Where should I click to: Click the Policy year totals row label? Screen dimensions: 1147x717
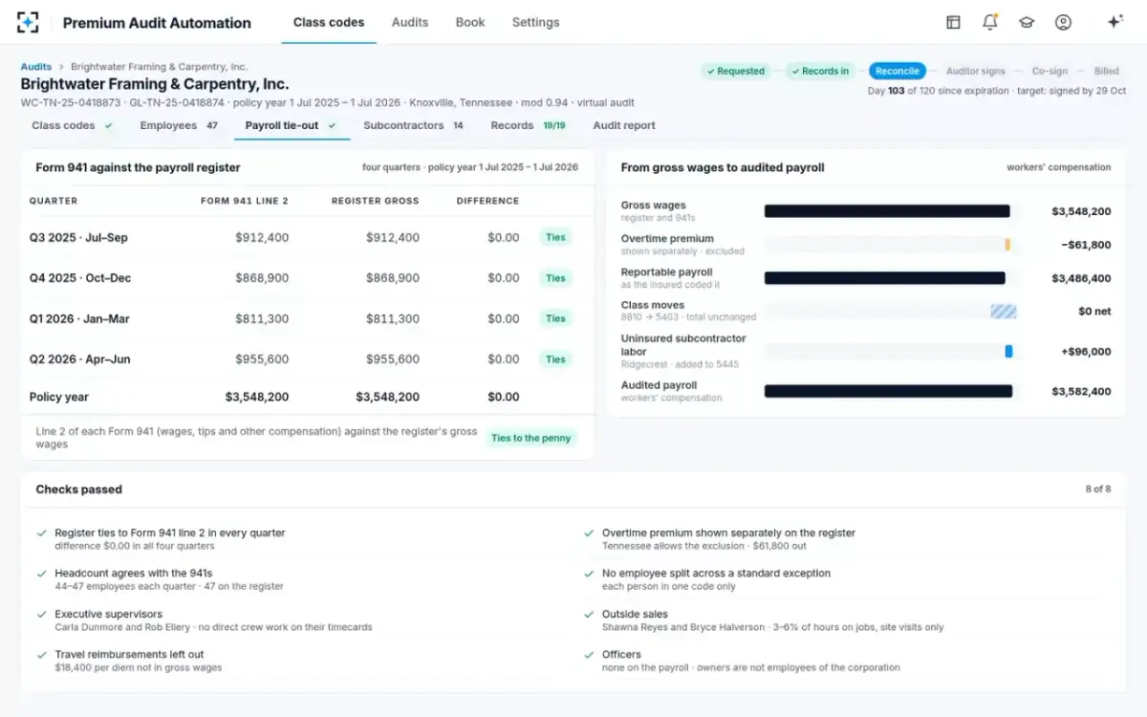tap(59, 397)
